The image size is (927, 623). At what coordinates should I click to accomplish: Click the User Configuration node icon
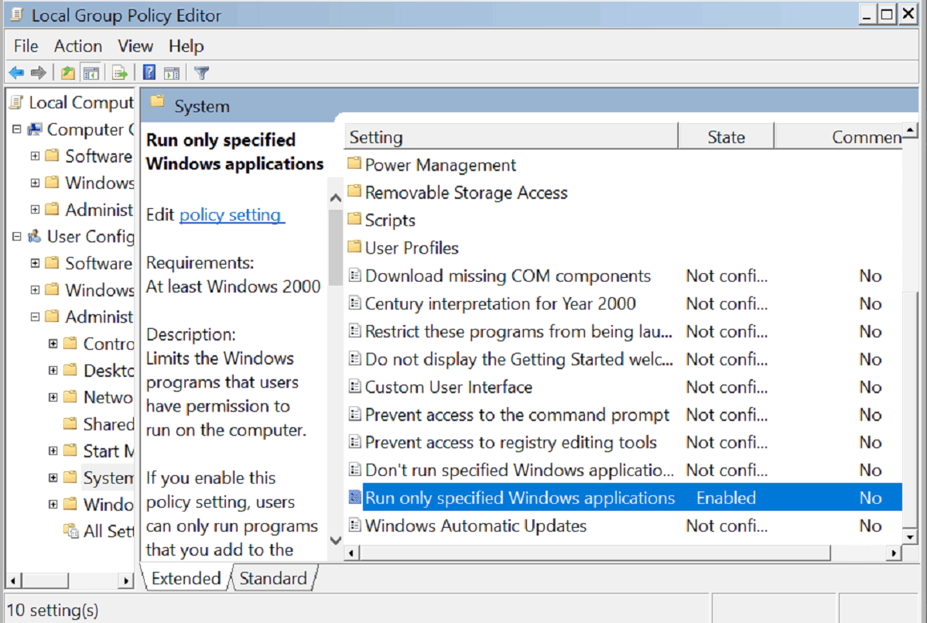coord(35,237)
